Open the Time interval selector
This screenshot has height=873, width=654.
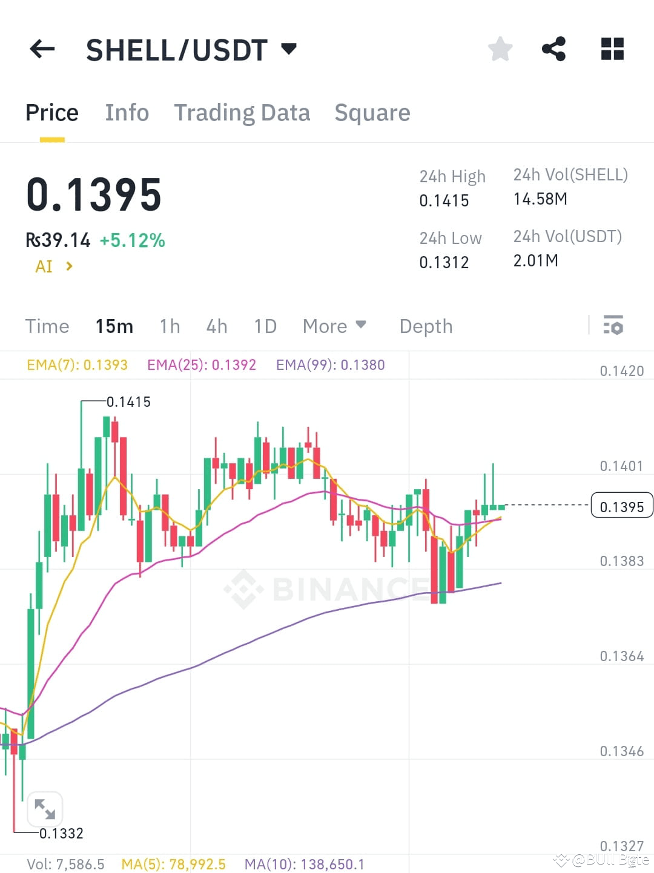47,326
